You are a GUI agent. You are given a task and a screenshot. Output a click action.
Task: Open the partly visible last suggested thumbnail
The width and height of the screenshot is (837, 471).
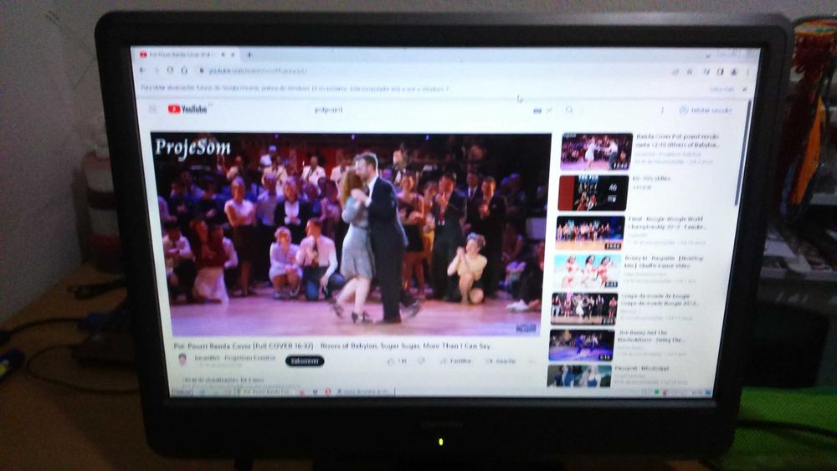[x=579, y=376]
